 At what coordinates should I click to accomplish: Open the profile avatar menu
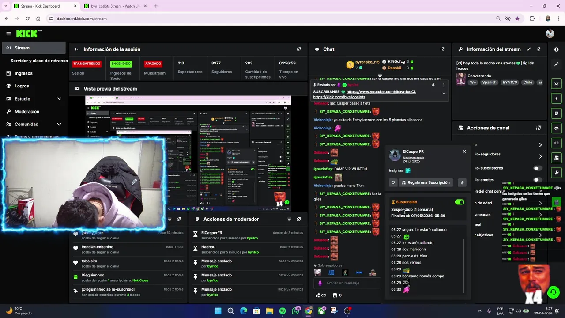(x=550, y=34)
